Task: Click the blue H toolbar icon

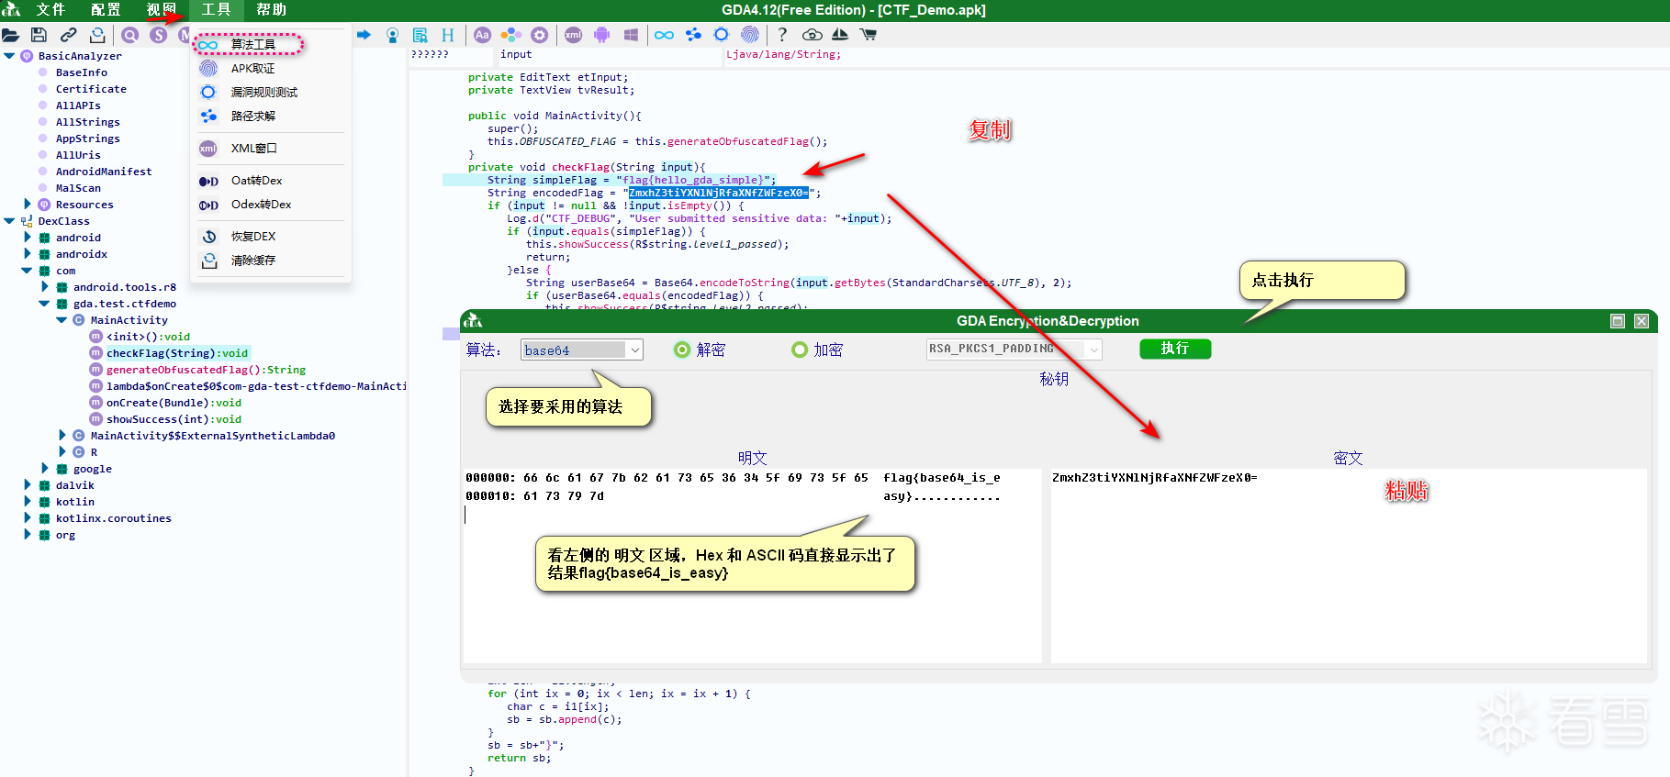Action: coord(448,35)
